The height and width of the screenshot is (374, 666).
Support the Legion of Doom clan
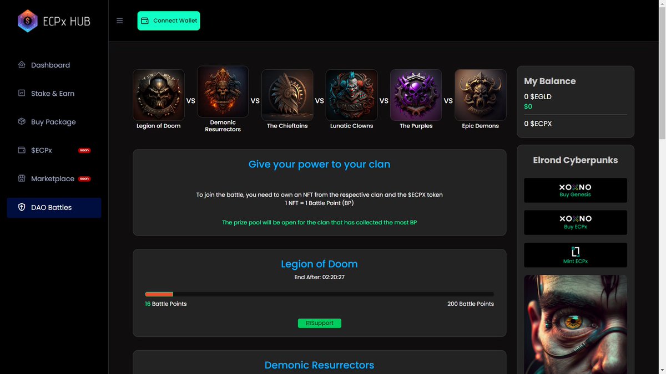[320, 323]
